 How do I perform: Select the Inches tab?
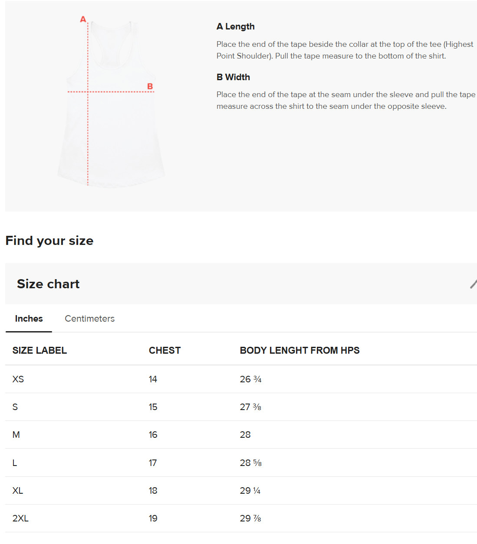[x=29, y=319]
